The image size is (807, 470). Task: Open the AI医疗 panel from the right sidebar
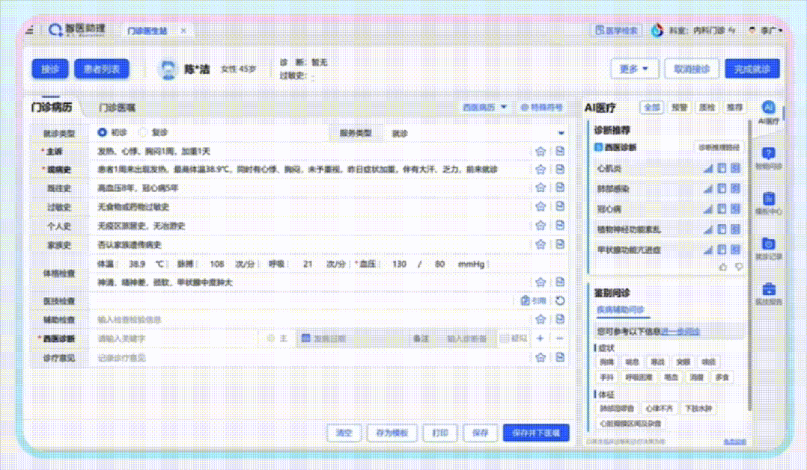(x=769, y=108)
